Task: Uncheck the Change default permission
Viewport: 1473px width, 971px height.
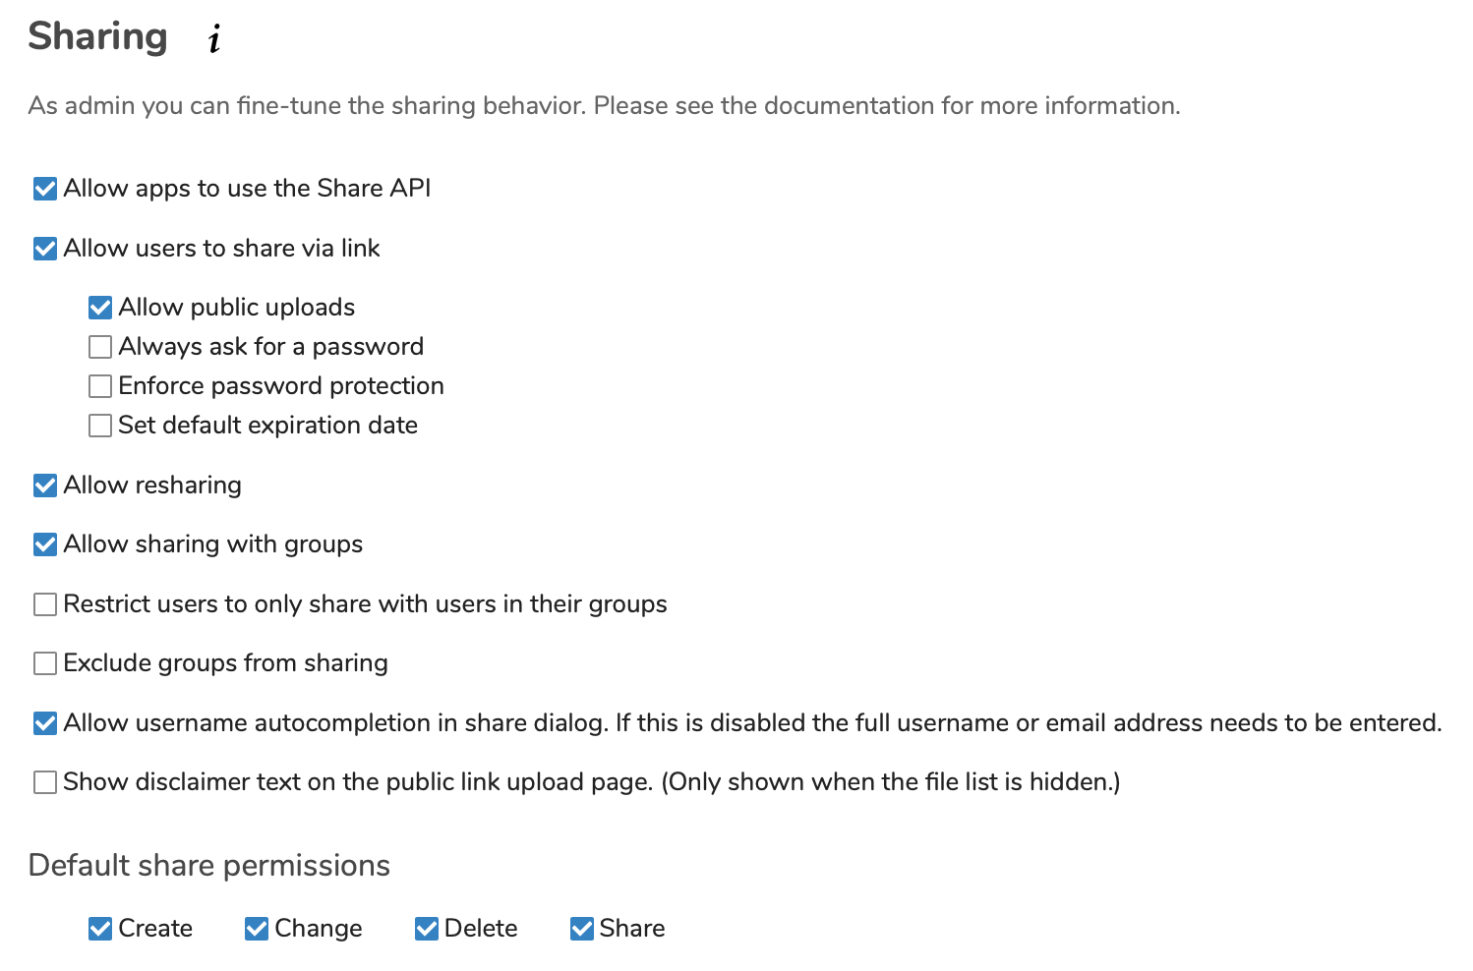Action: [x=257, y=929]
